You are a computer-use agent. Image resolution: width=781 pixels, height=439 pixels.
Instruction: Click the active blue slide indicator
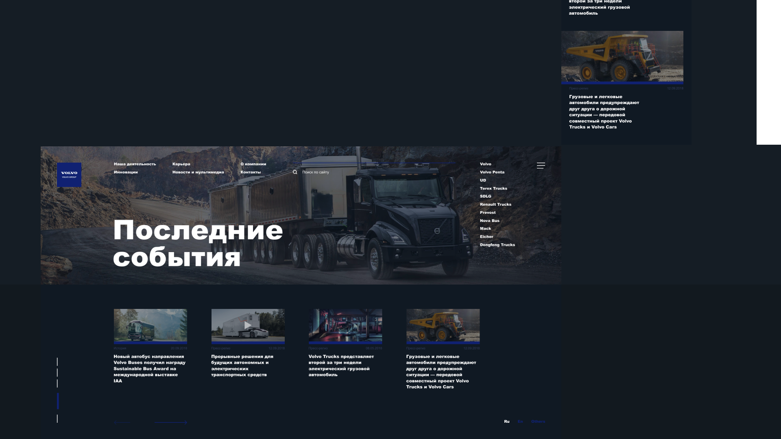58,401
